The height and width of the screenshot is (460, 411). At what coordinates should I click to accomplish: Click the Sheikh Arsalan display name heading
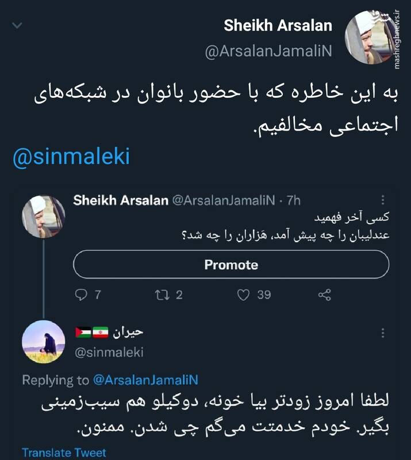(x=278, y=26)
